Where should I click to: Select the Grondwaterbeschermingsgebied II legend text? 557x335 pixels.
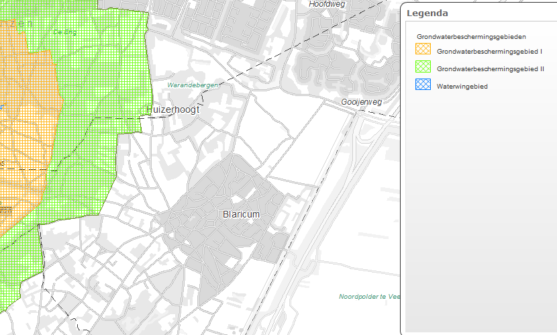click(x=490, y=68)
